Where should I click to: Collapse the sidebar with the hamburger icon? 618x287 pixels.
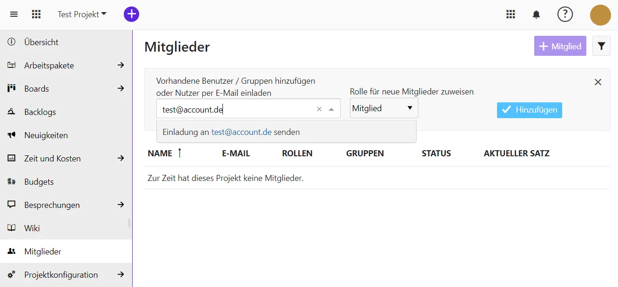tap(13, 14)
